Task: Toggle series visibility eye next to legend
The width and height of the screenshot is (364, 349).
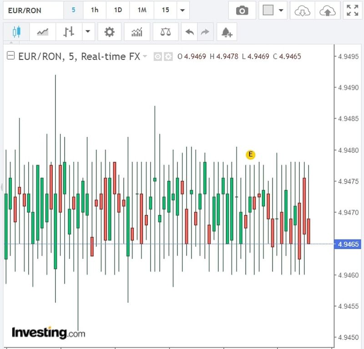Action: click(158, 57)
